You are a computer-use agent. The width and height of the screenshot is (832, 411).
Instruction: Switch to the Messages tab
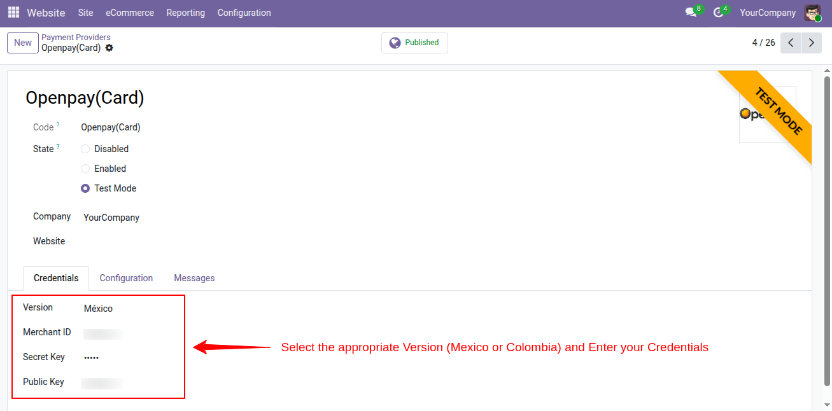click(194, 278)
